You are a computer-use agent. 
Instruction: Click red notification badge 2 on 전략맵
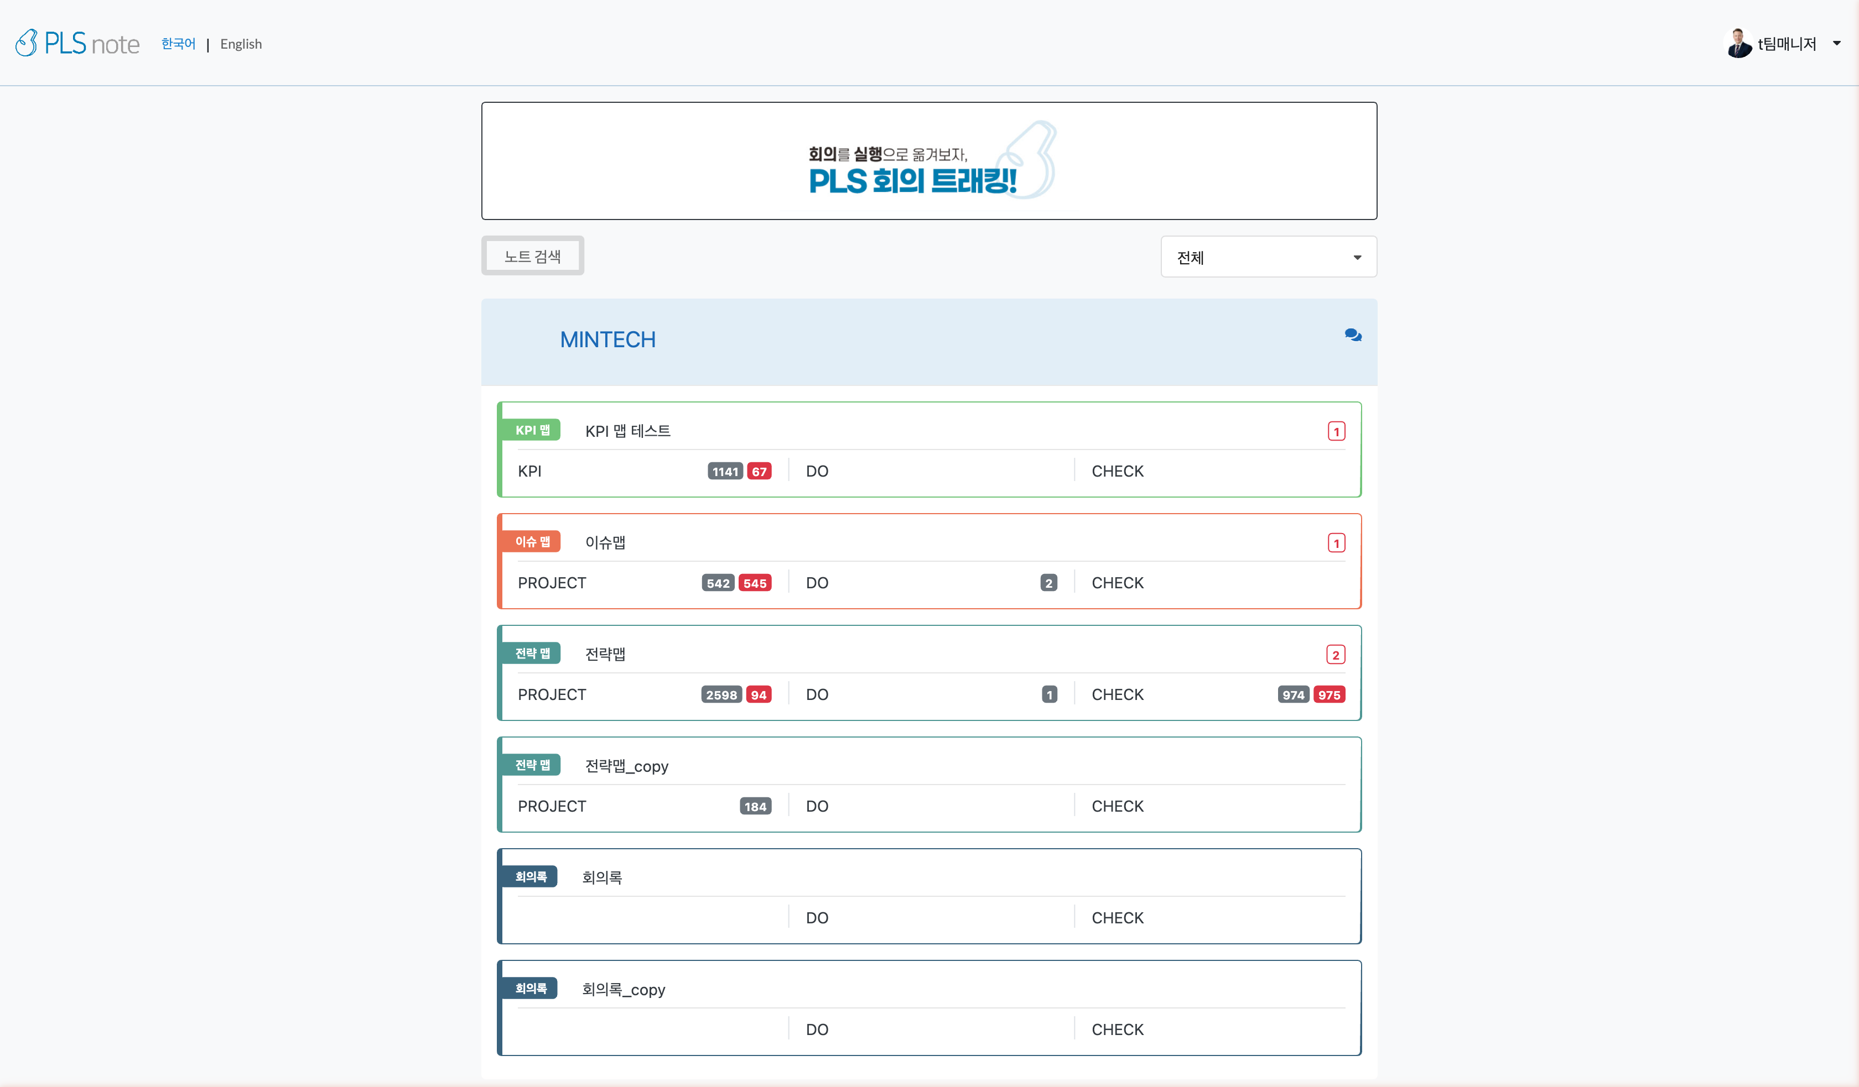[x=1335, y=655]
